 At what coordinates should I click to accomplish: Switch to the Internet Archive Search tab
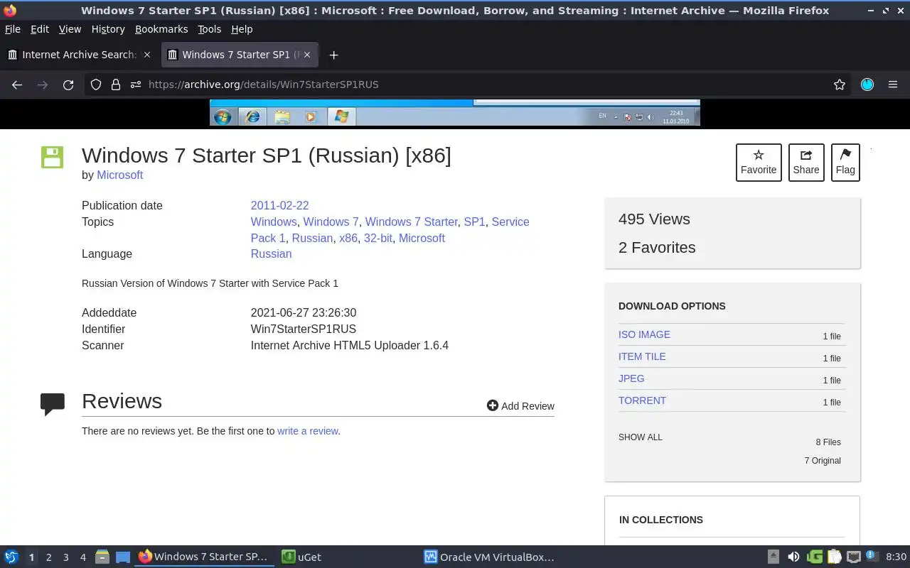[80, 55]
